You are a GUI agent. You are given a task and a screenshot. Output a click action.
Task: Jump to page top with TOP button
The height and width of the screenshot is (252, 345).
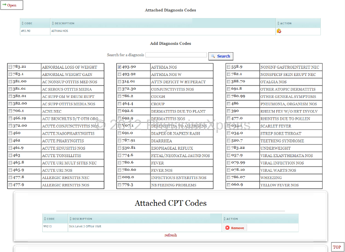(337, 247)
